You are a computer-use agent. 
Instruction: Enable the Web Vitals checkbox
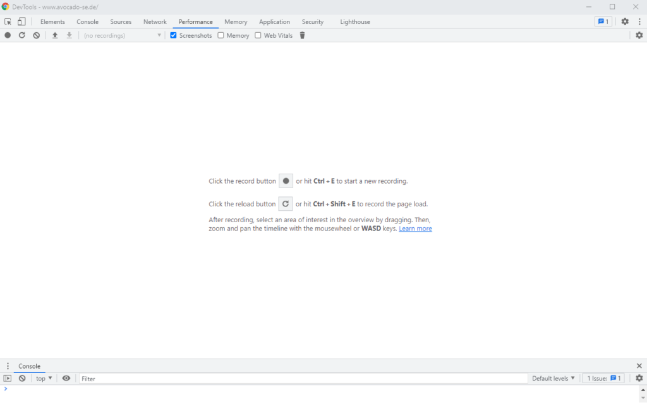(x=258, y=35)
